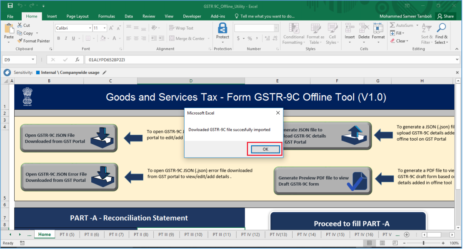Open Find & Select menu
The width and height of the screenshot is (463, 249).
(441, 34)
